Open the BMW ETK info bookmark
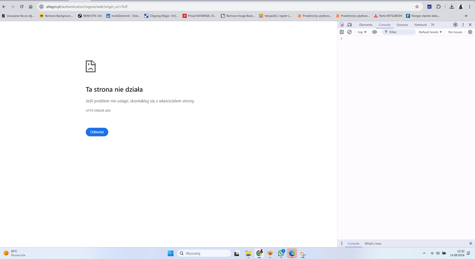 90,16
